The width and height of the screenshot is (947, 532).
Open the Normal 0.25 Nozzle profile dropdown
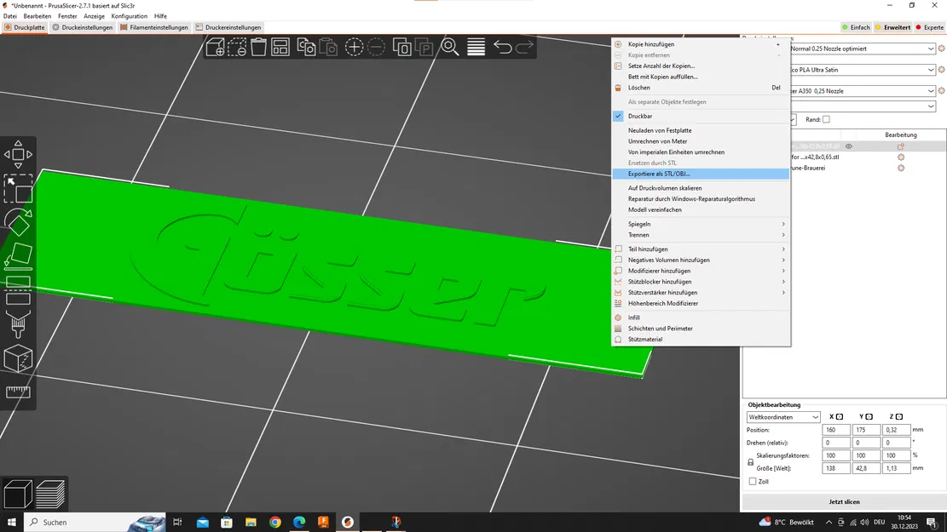click(862, 49)
